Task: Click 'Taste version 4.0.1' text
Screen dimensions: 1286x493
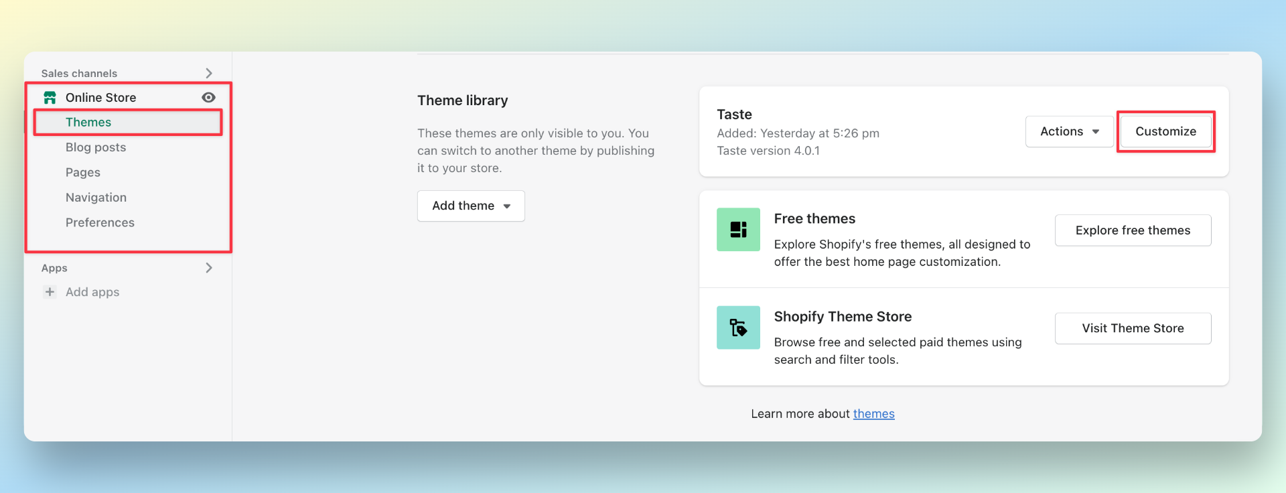Action: [768, 151]
